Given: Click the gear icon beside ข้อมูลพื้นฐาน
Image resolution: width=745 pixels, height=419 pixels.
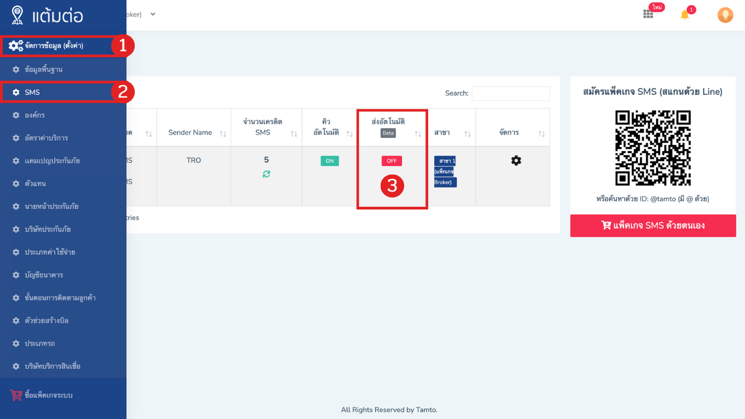Looking at the screenshot, I should 16,70.
